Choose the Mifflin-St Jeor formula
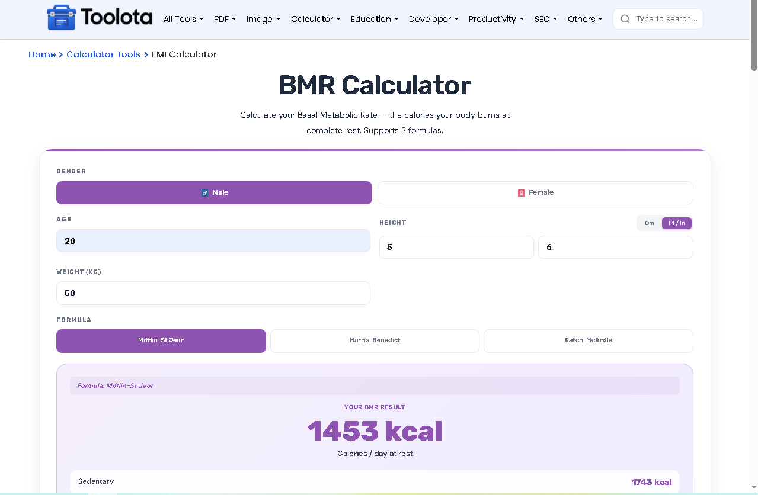 click(161, 340)
